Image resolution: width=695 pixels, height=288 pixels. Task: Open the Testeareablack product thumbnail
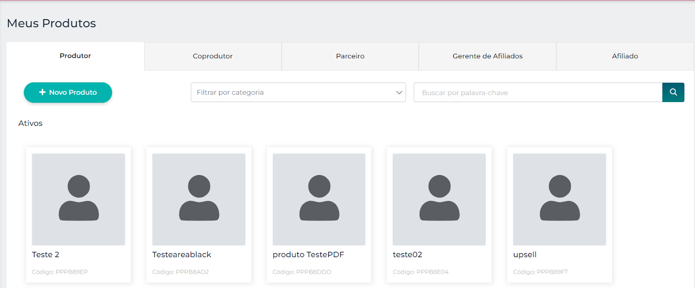click(x=199, y=199)
